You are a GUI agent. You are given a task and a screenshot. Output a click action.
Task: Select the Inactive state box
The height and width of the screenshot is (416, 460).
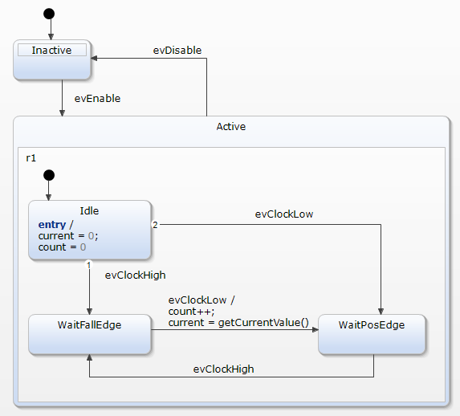[52, 59]
